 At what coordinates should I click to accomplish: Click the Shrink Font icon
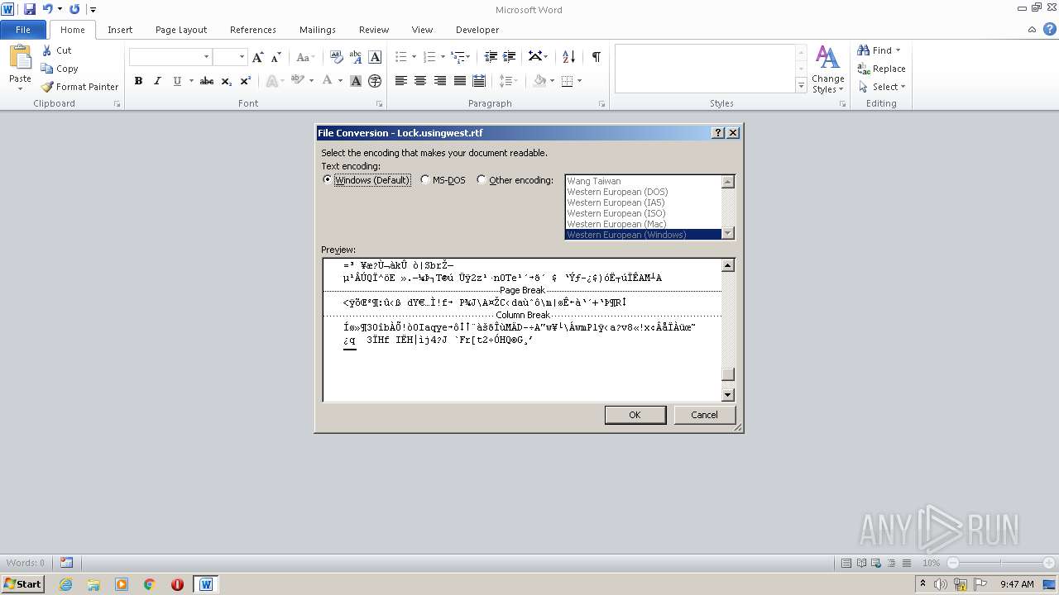pos(276,57)
